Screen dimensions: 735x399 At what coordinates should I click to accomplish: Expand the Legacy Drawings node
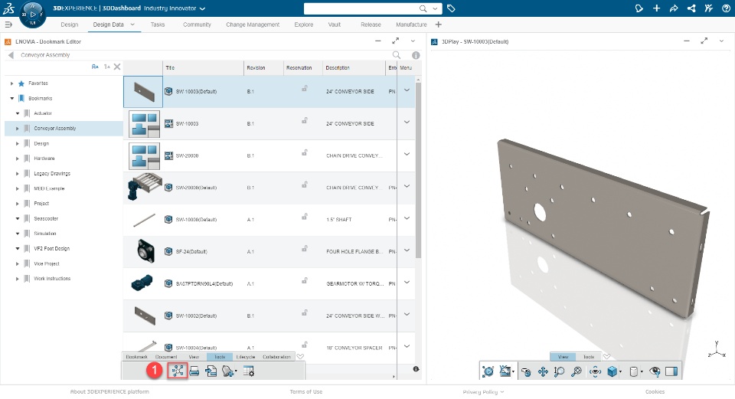pos(18,174)
